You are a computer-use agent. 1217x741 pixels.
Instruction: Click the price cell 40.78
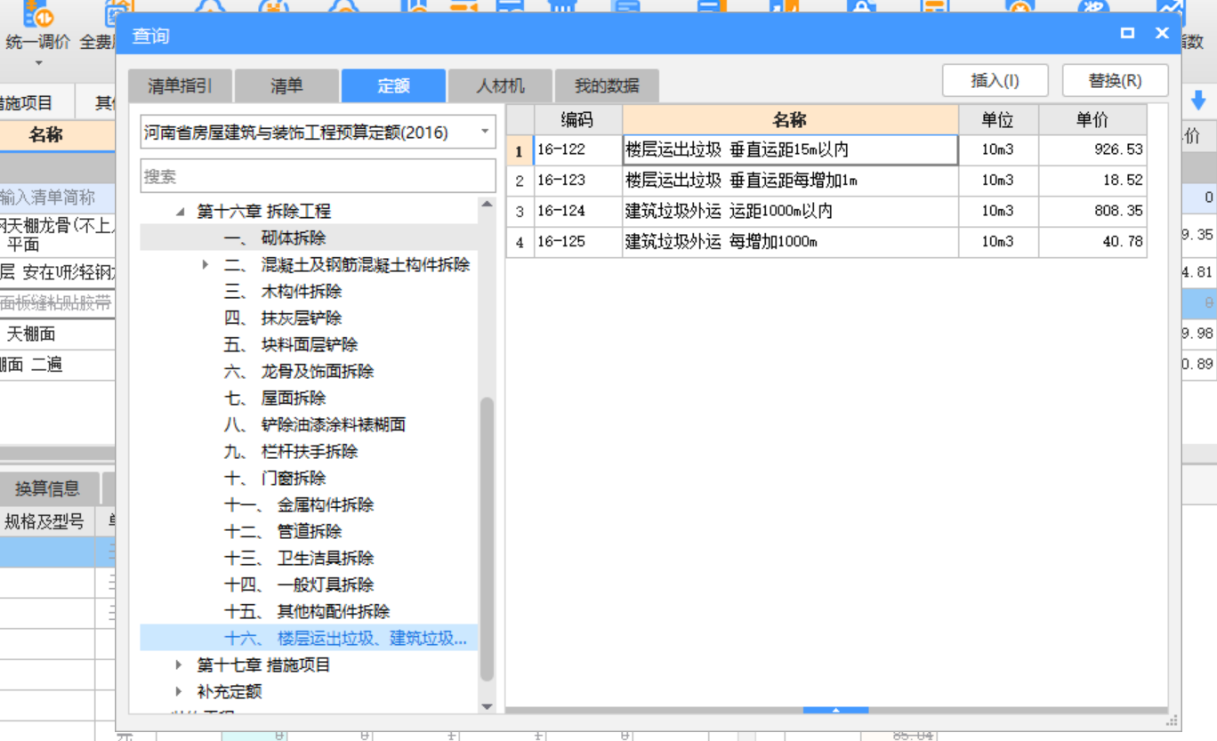click(1092, 242)
